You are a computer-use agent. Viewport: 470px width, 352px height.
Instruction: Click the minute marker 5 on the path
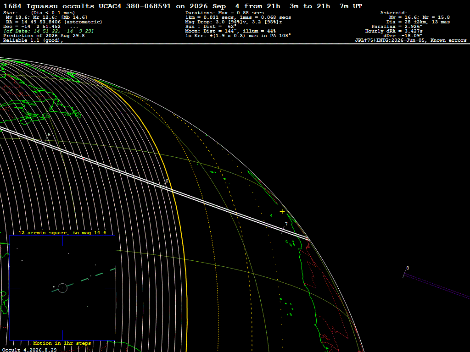click(x=49, y=135)
